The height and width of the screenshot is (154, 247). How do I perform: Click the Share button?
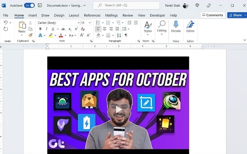235,15
